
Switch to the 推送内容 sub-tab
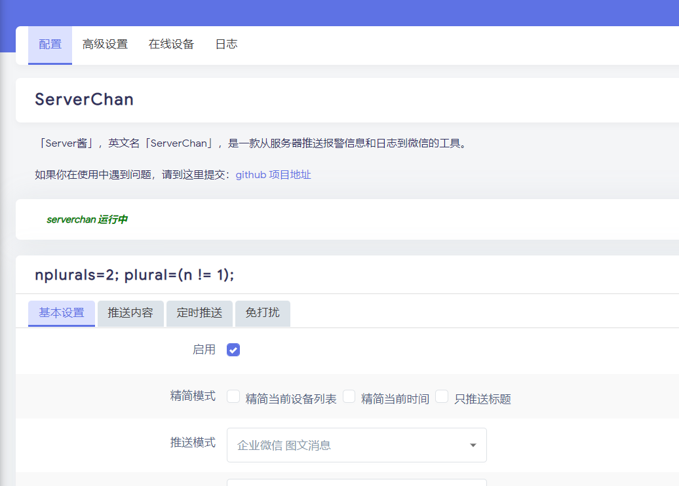130,313
